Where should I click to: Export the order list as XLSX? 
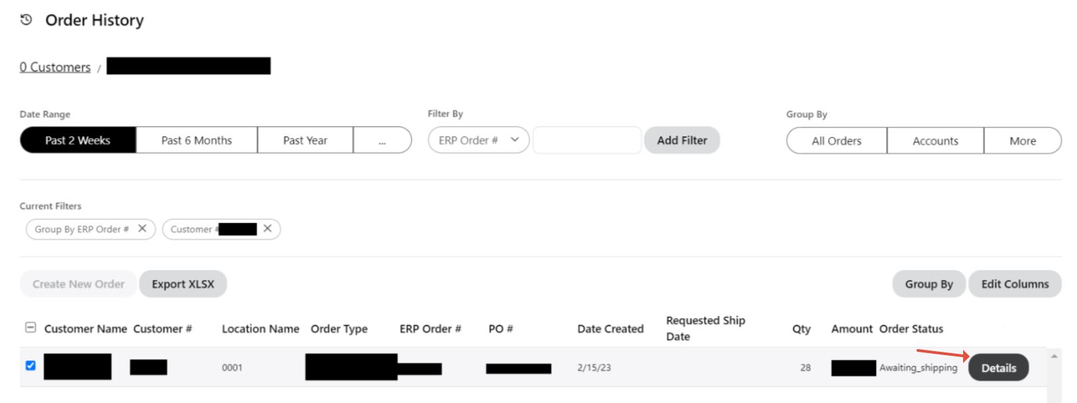[183, 284]
